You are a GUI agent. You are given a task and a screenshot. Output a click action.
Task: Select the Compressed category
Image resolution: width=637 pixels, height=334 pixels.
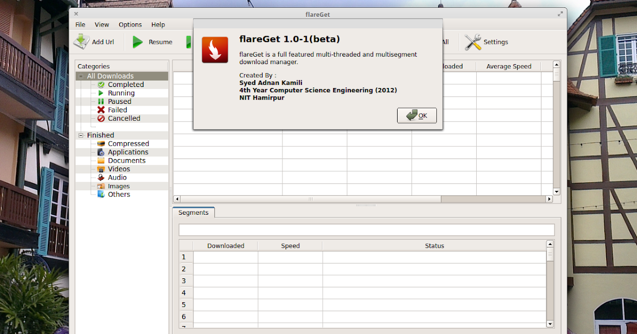pos(128,144)
